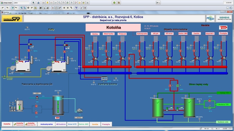Click the printer icon in second toolbar
234x131 pixels.
click(48, 8)
